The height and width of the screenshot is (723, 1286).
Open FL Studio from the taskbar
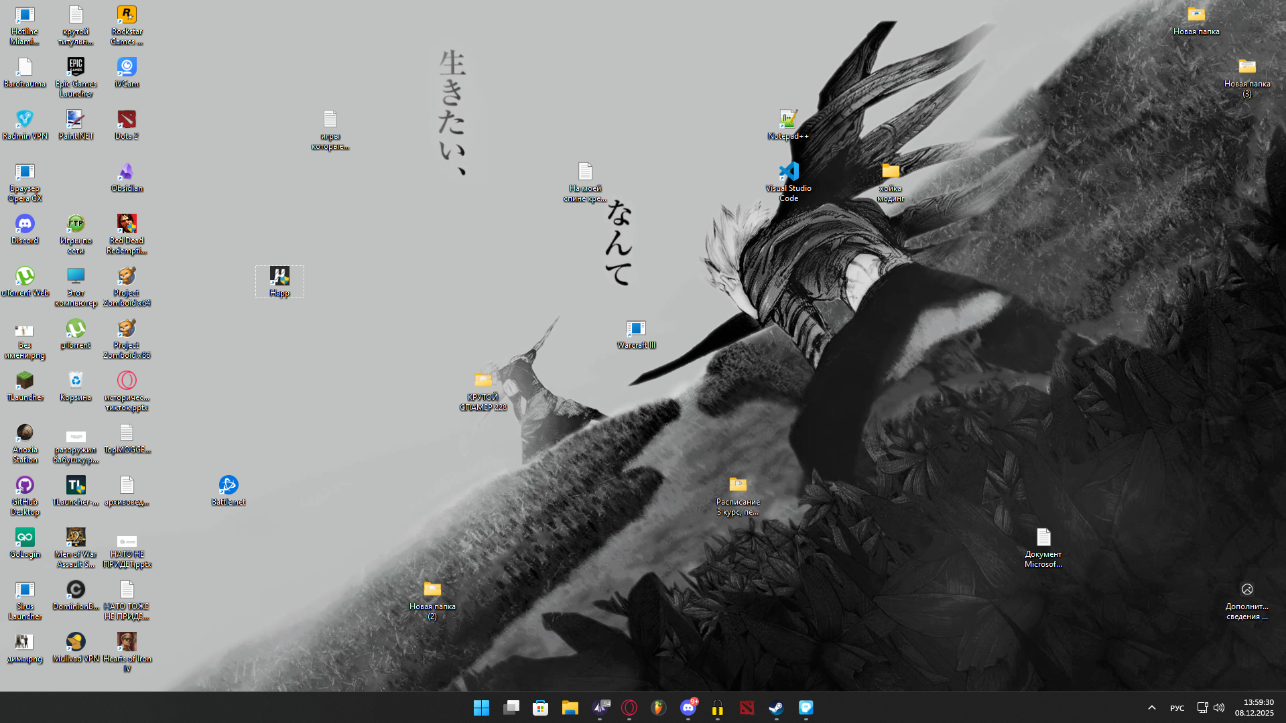click(x=658, y=708)
